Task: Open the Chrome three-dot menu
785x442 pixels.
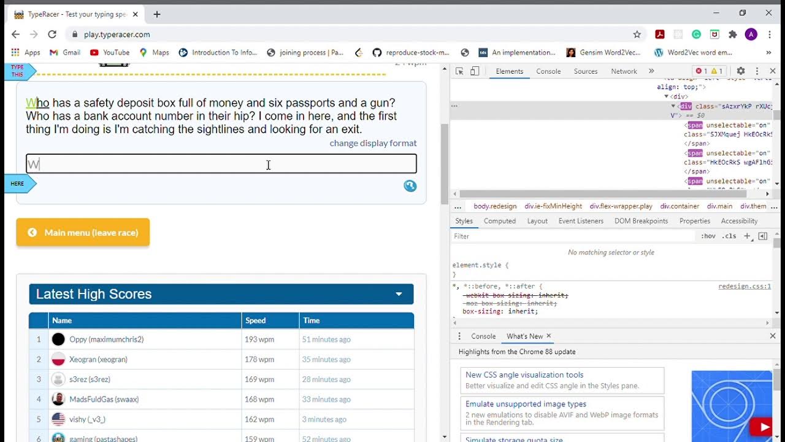Action: tap(770, 34)
